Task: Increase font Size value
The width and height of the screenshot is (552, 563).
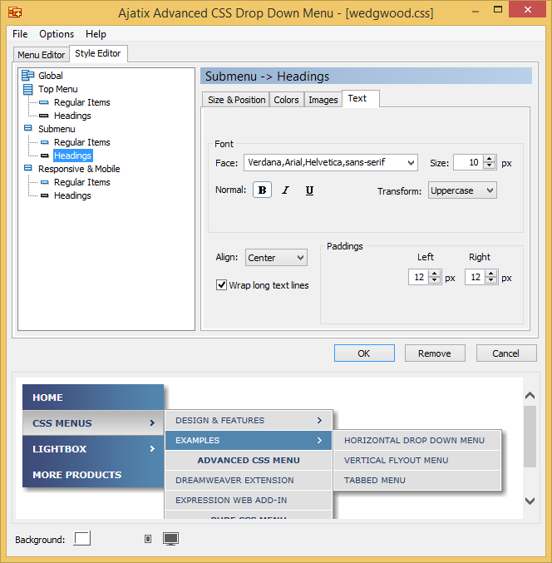Action: tap(489, 159)
